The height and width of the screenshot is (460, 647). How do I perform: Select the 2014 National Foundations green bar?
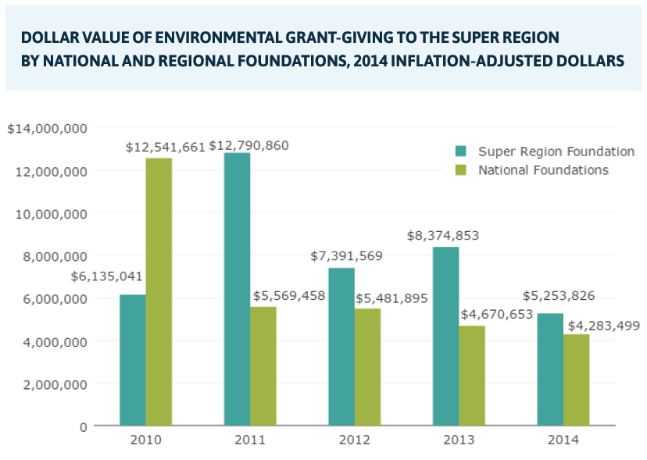click(576, 380)
